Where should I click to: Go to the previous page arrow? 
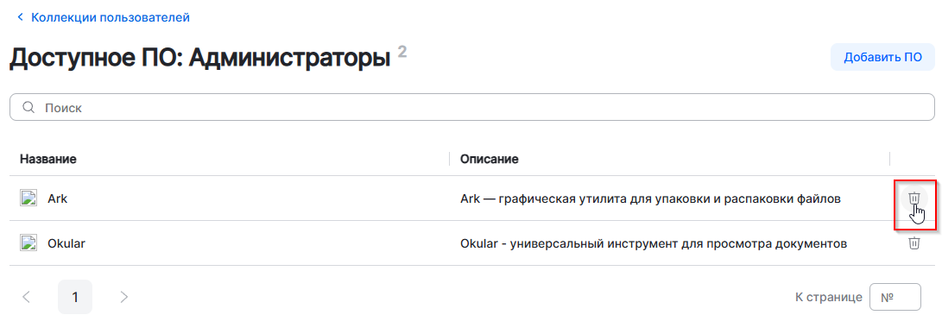coord(26,297)
